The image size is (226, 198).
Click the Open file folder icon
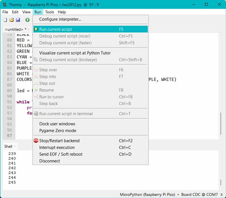[x=12, y=20]
